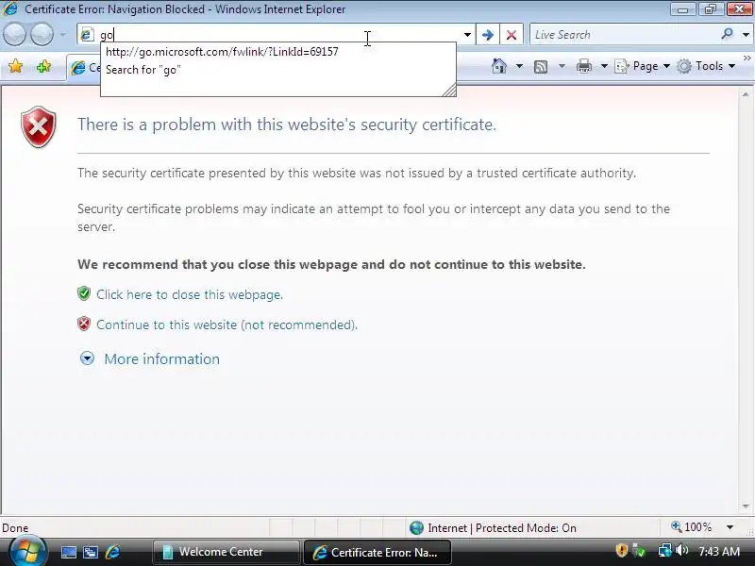Click the address bar page icon
The height and width of the screenshot is (566, 755).
click(87, 35)
